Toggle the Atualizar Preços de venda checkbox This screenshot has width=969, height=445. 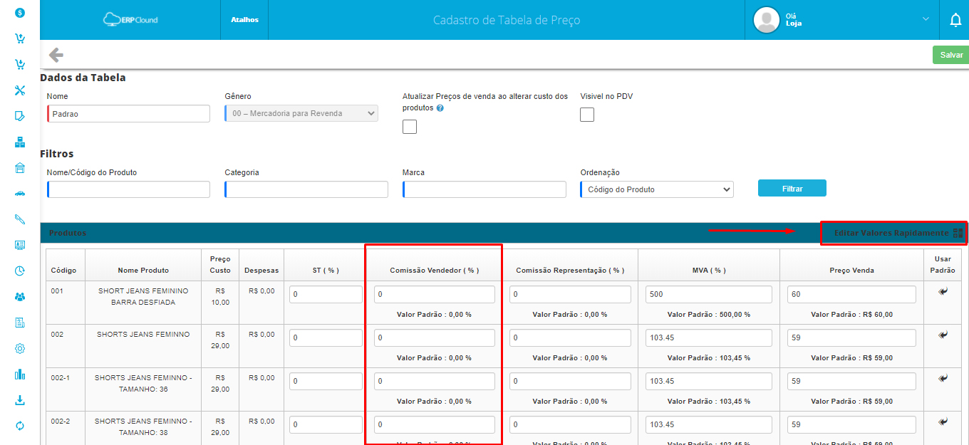410,127
